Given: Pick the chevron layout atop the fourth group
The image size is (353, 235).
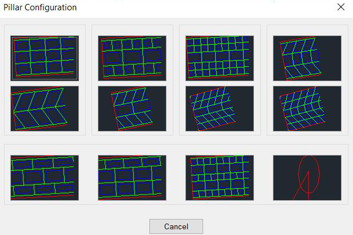Looking at the screenshot, I should (307, 58).
